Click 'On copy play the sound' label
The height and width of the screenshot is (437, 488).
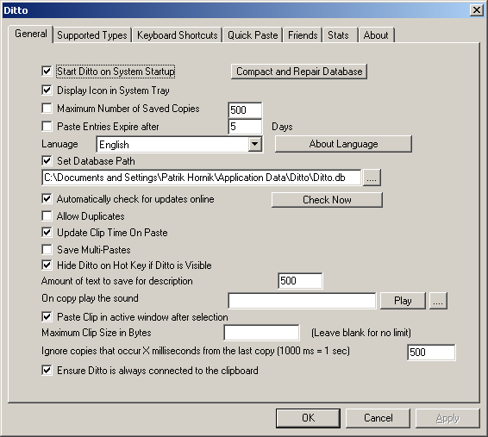90,298
